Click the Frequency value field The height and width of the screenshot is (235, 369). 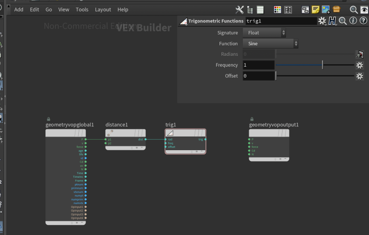(x=258, y=65)
